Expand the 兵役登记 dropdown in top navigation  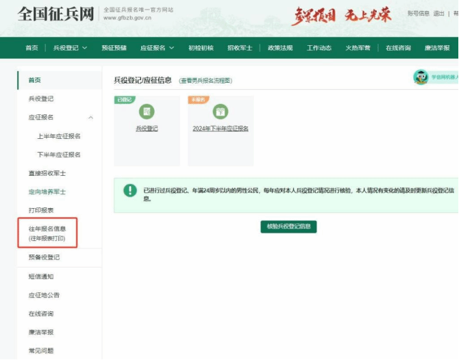(x=70, y=48)
